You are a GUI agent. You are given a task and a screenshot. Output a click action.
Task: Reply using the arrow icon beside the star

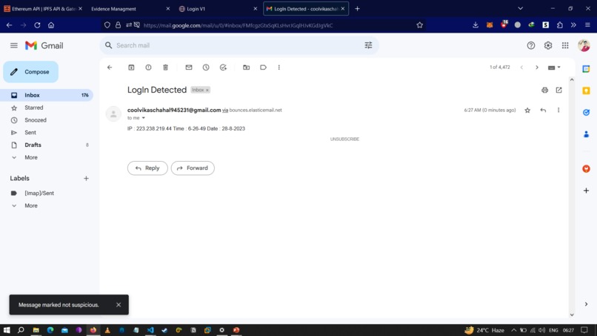click(x=544, y=111)
